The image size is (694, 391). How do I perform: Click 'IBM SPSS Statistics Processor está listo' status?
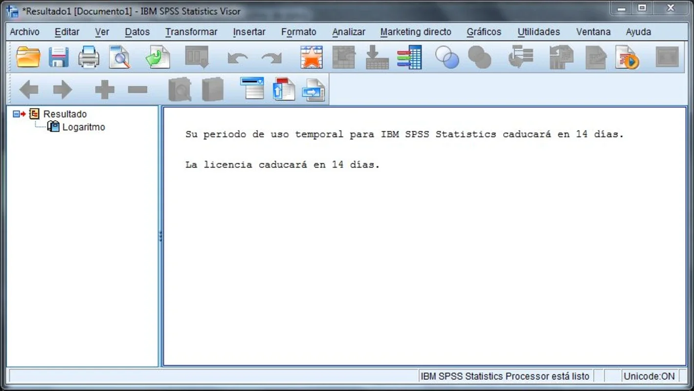(505, 376)
